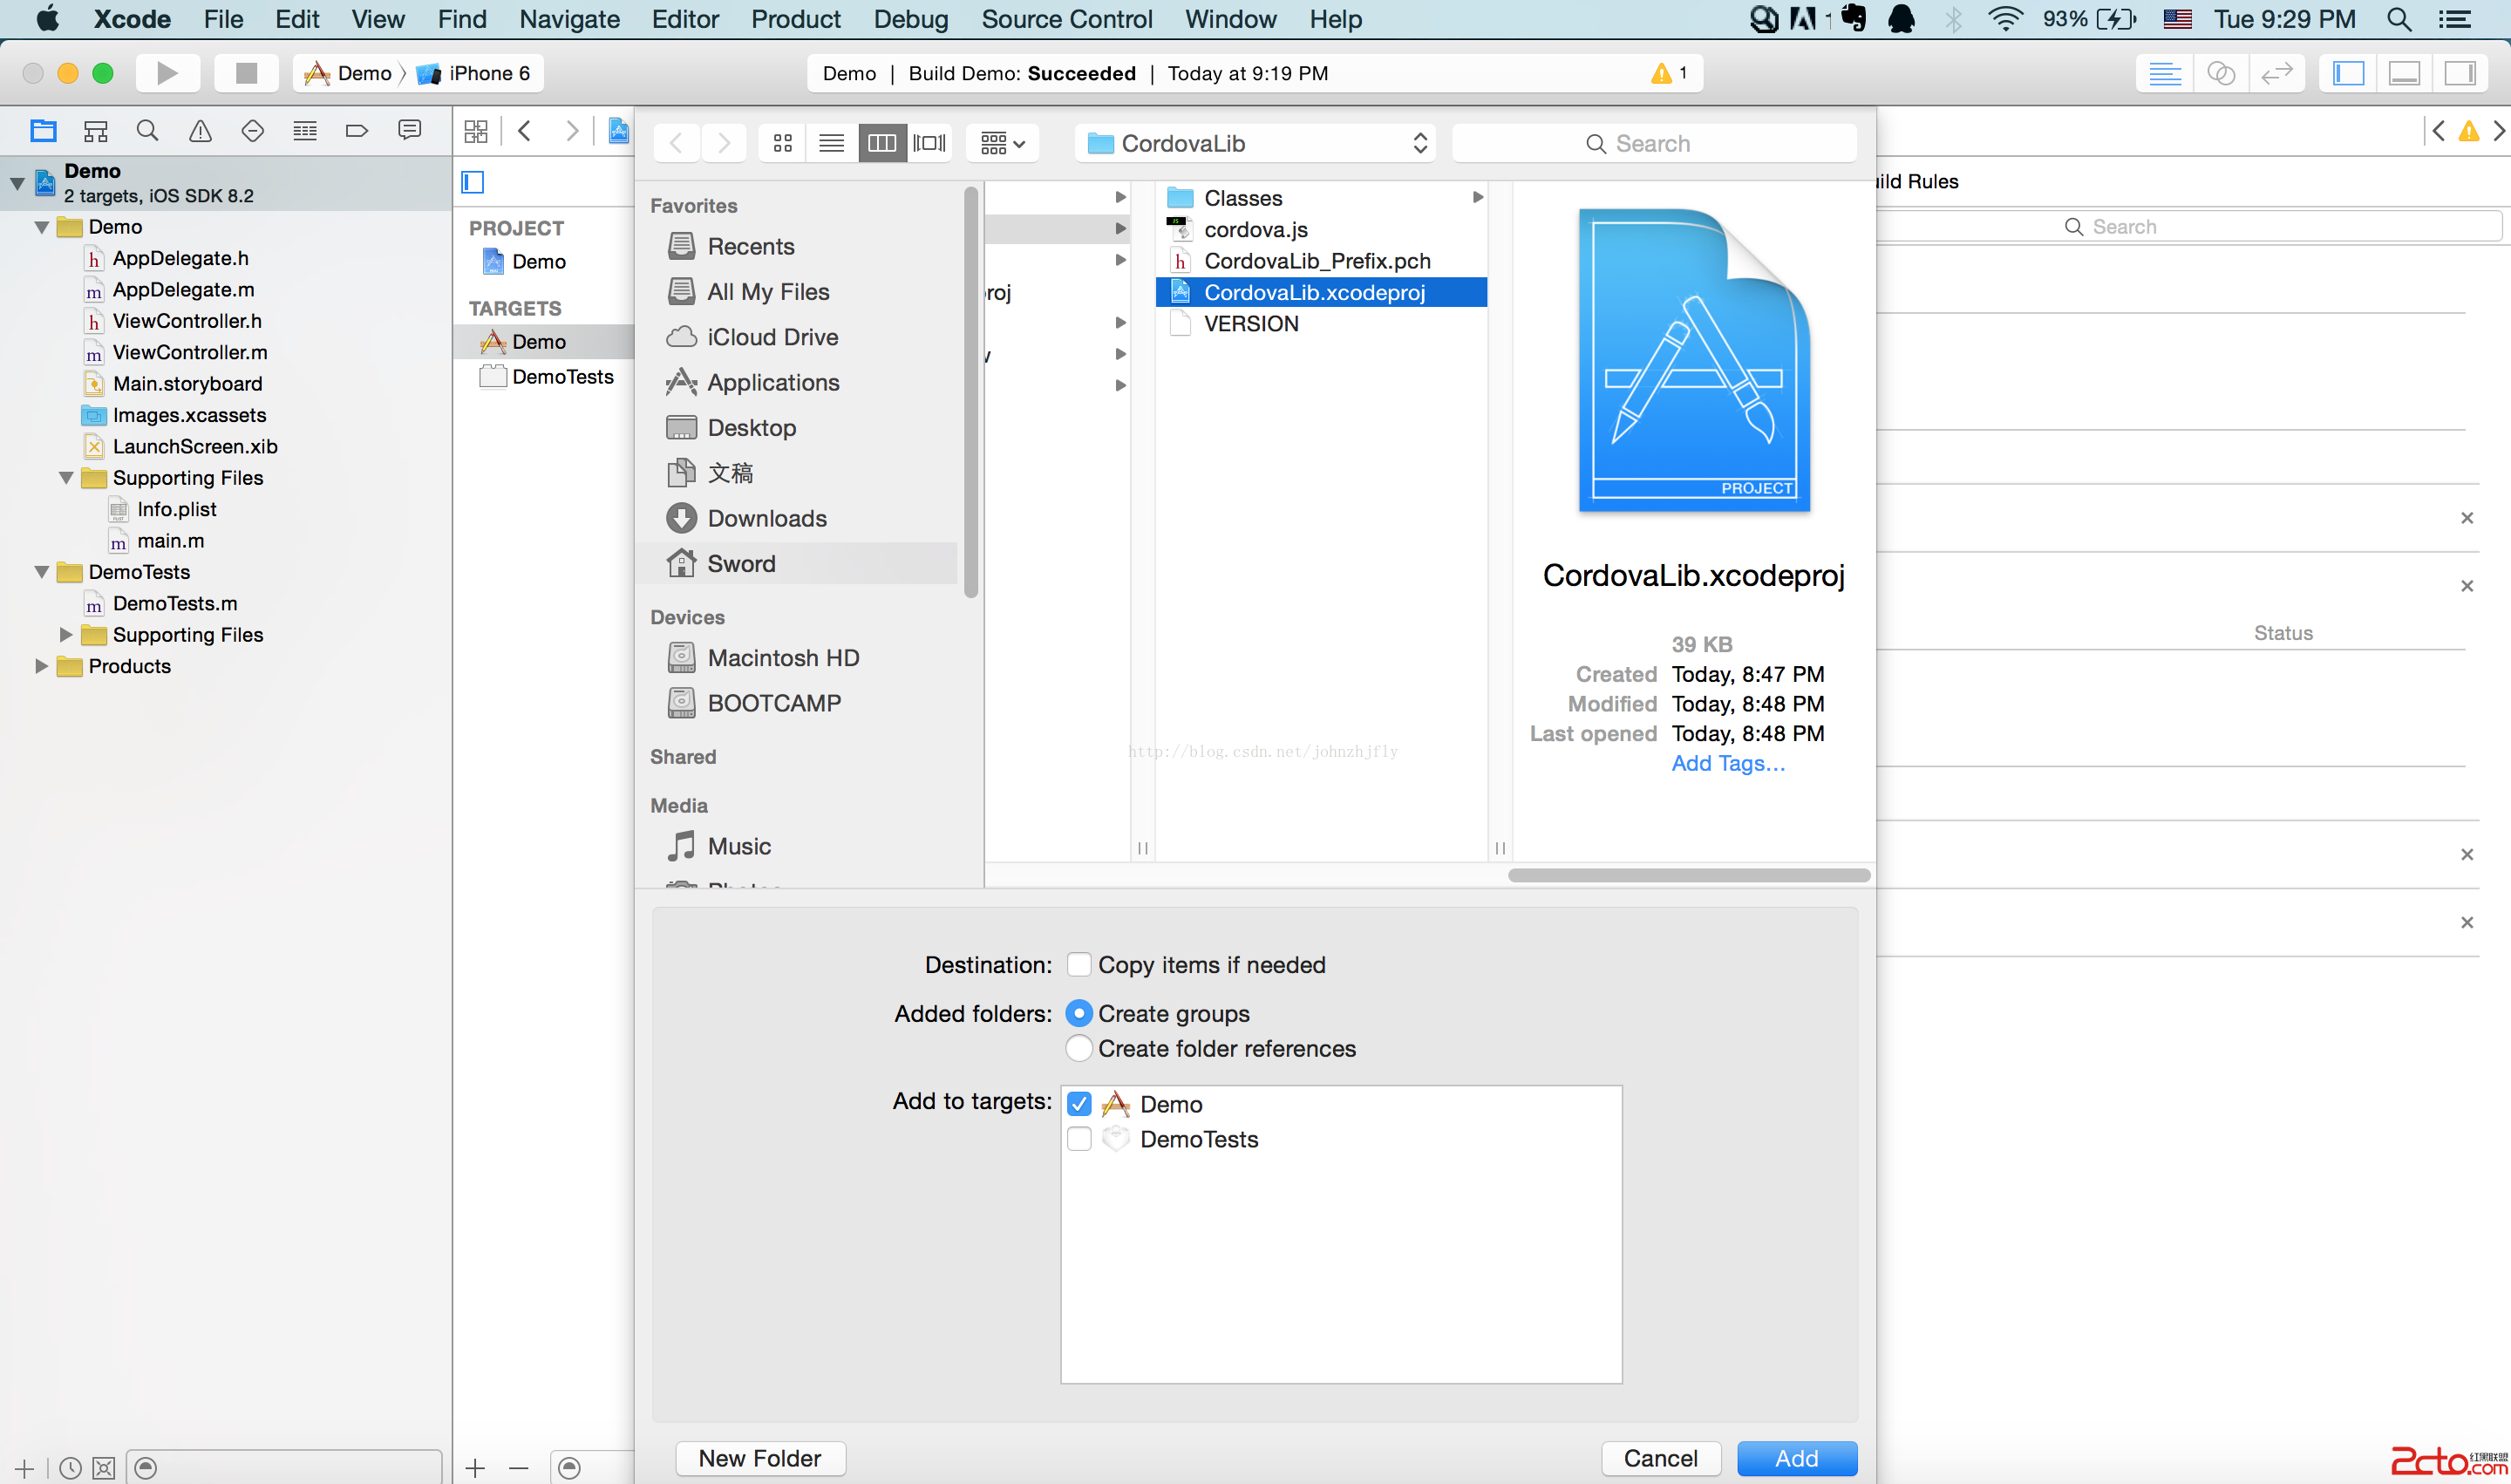Switch file dialog to icon view

click(782, 143)
